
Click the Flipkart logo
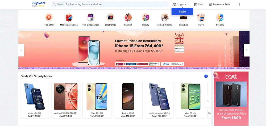39,4
